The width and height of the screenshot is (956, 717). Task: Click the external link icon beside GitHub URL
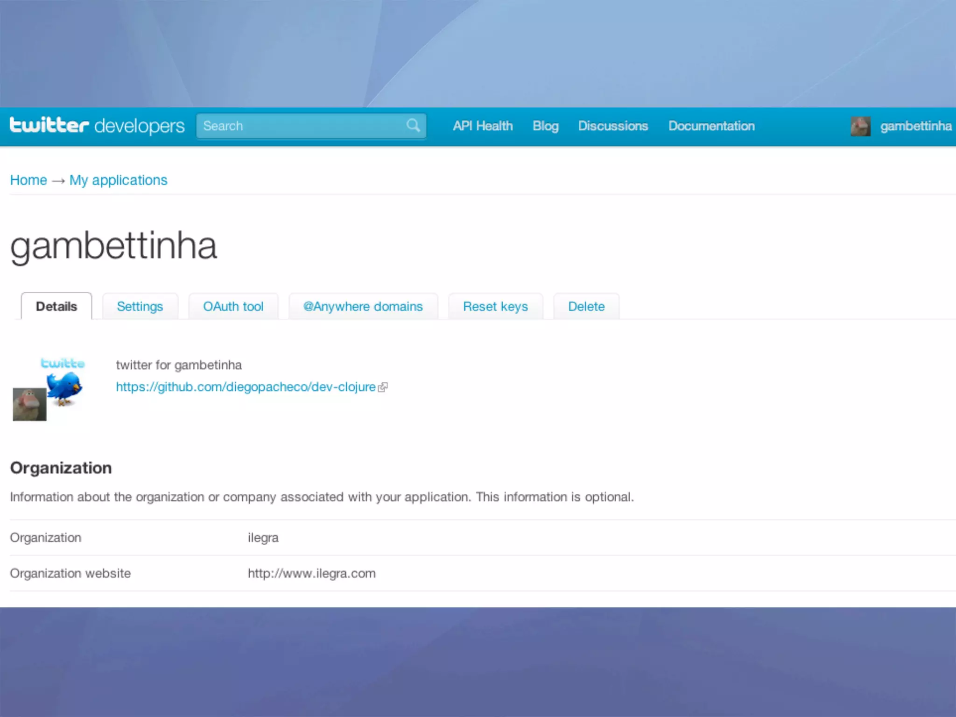383,387
